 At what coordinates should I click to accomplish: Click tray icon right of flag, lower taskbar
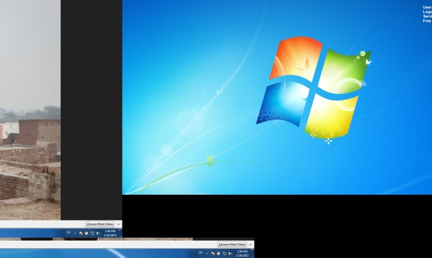pyautogui.click(x=219, y=253)
